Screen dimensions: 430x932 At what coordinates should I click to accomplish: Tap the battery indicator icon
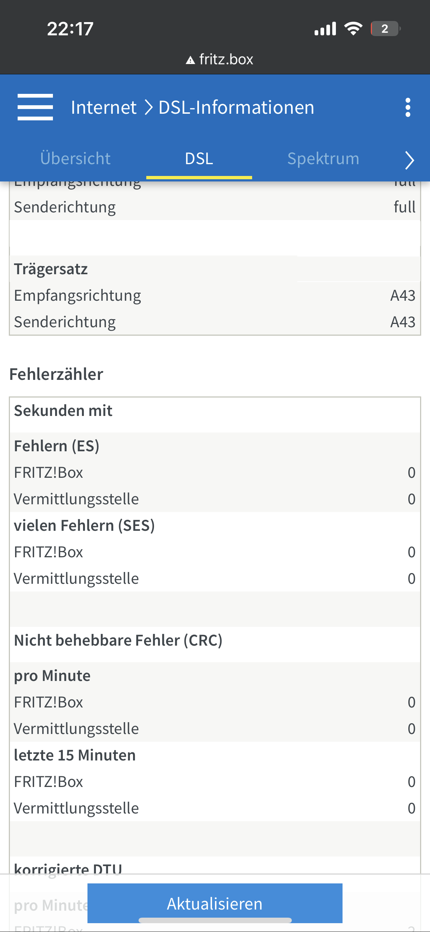385,29
